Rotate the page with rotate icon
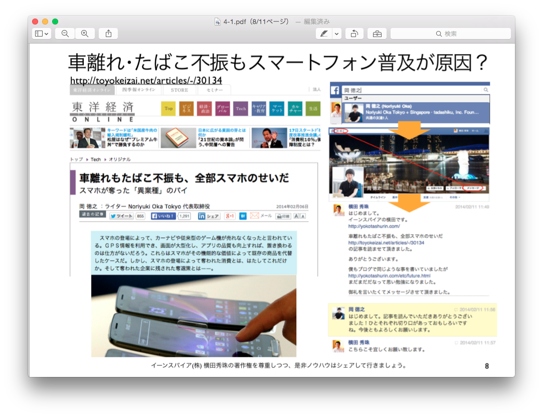 pos(354,34)
